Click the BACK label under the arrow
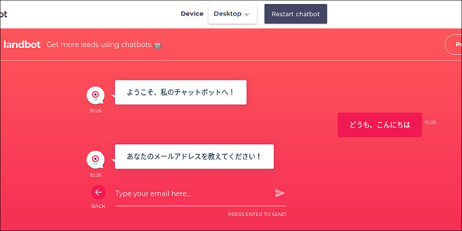The image size is (462, 231). tap(98, 206)
